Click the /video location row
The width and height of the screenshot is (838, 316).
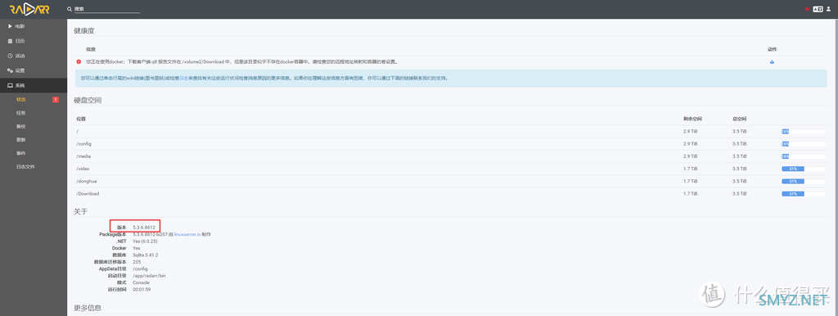point(451,169)
